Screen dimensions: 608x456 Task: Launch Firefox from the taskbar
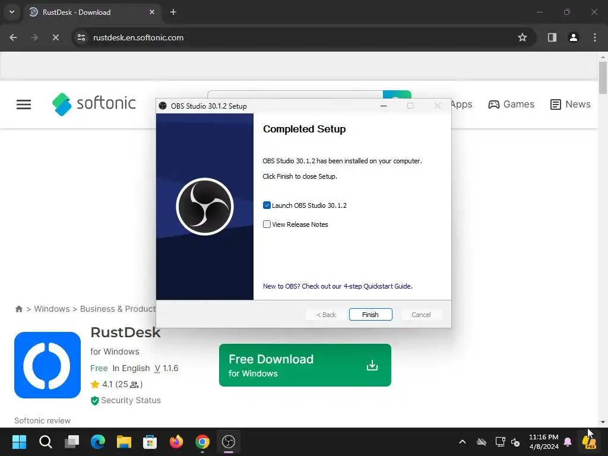coord(176,442)
